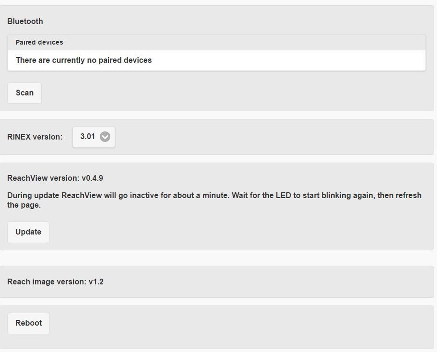Click the Reach image version v1.2 text
Screen dimensions: 437x352
coord(56,282)
